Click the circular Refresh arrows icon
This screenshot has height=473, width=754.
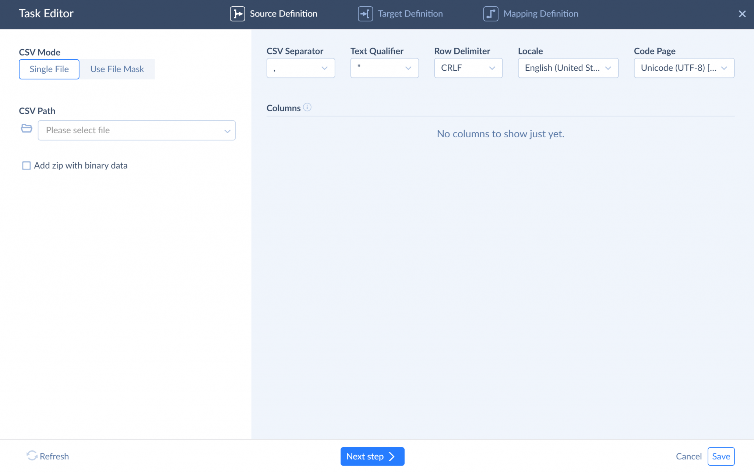click(32, 456)
